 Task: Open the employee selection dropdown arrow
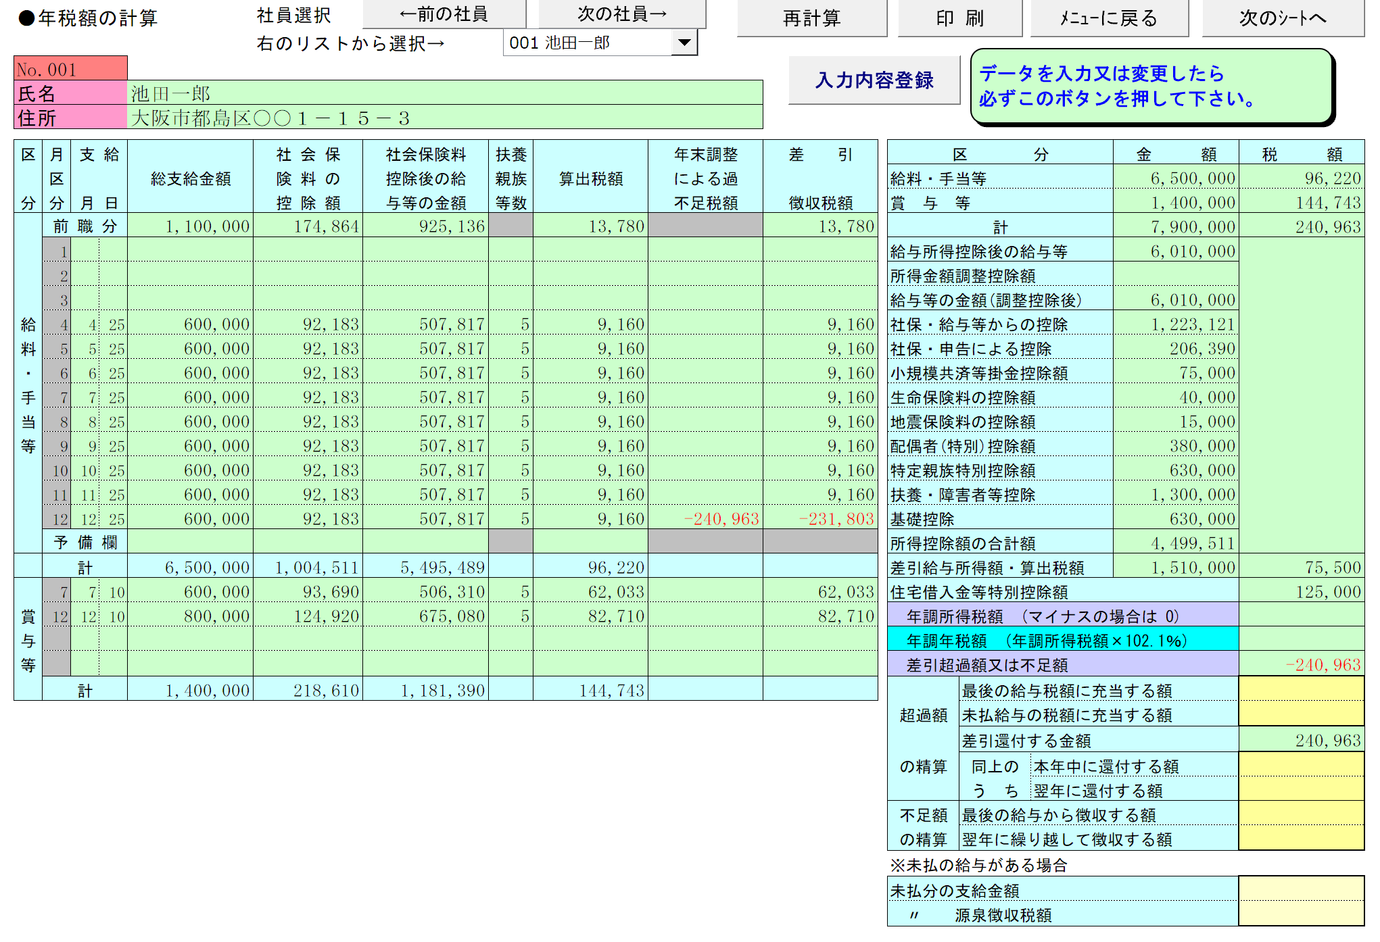[x=684, y=43]
